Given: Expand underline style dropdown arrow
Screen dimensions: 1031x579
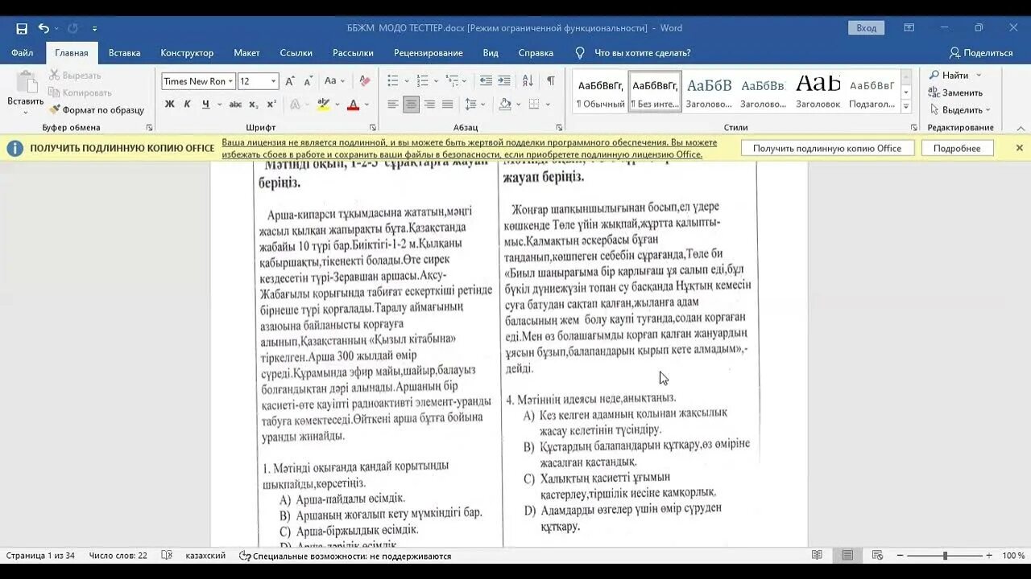Looking at the screenshot, I should [x=218, y=105].
